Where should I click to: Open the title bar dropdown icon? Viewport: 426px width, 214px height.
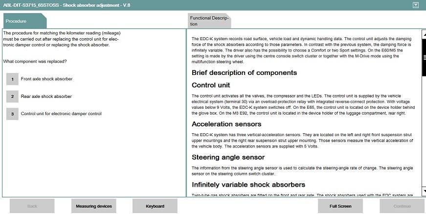tap(416, 5)
